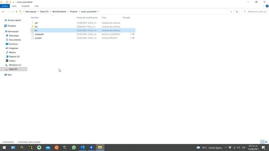Click the .git folder icon
Image resolution: width=269 pixels, height=151 pixels.
pos(33,23)
